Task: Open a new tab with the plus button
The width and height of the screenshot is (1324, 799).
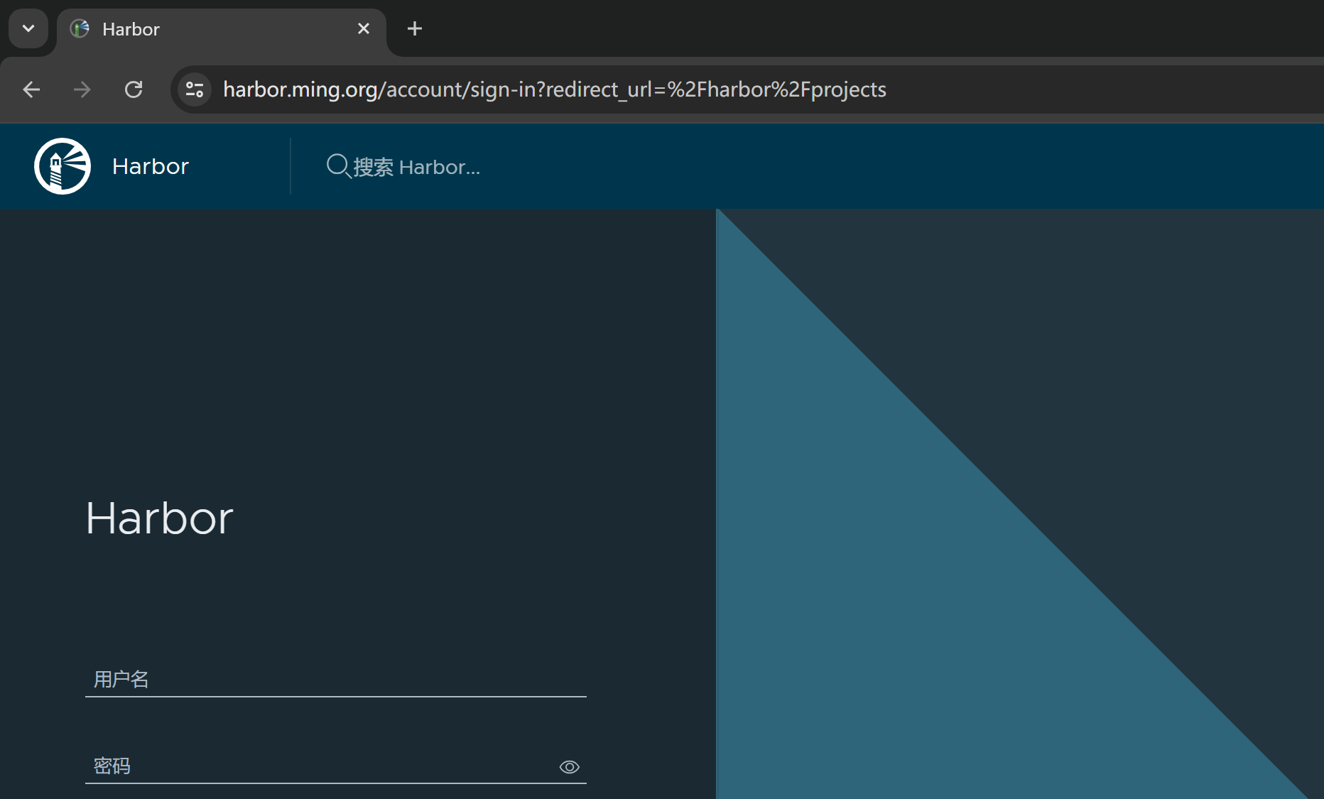Action: tap(415, 28)
